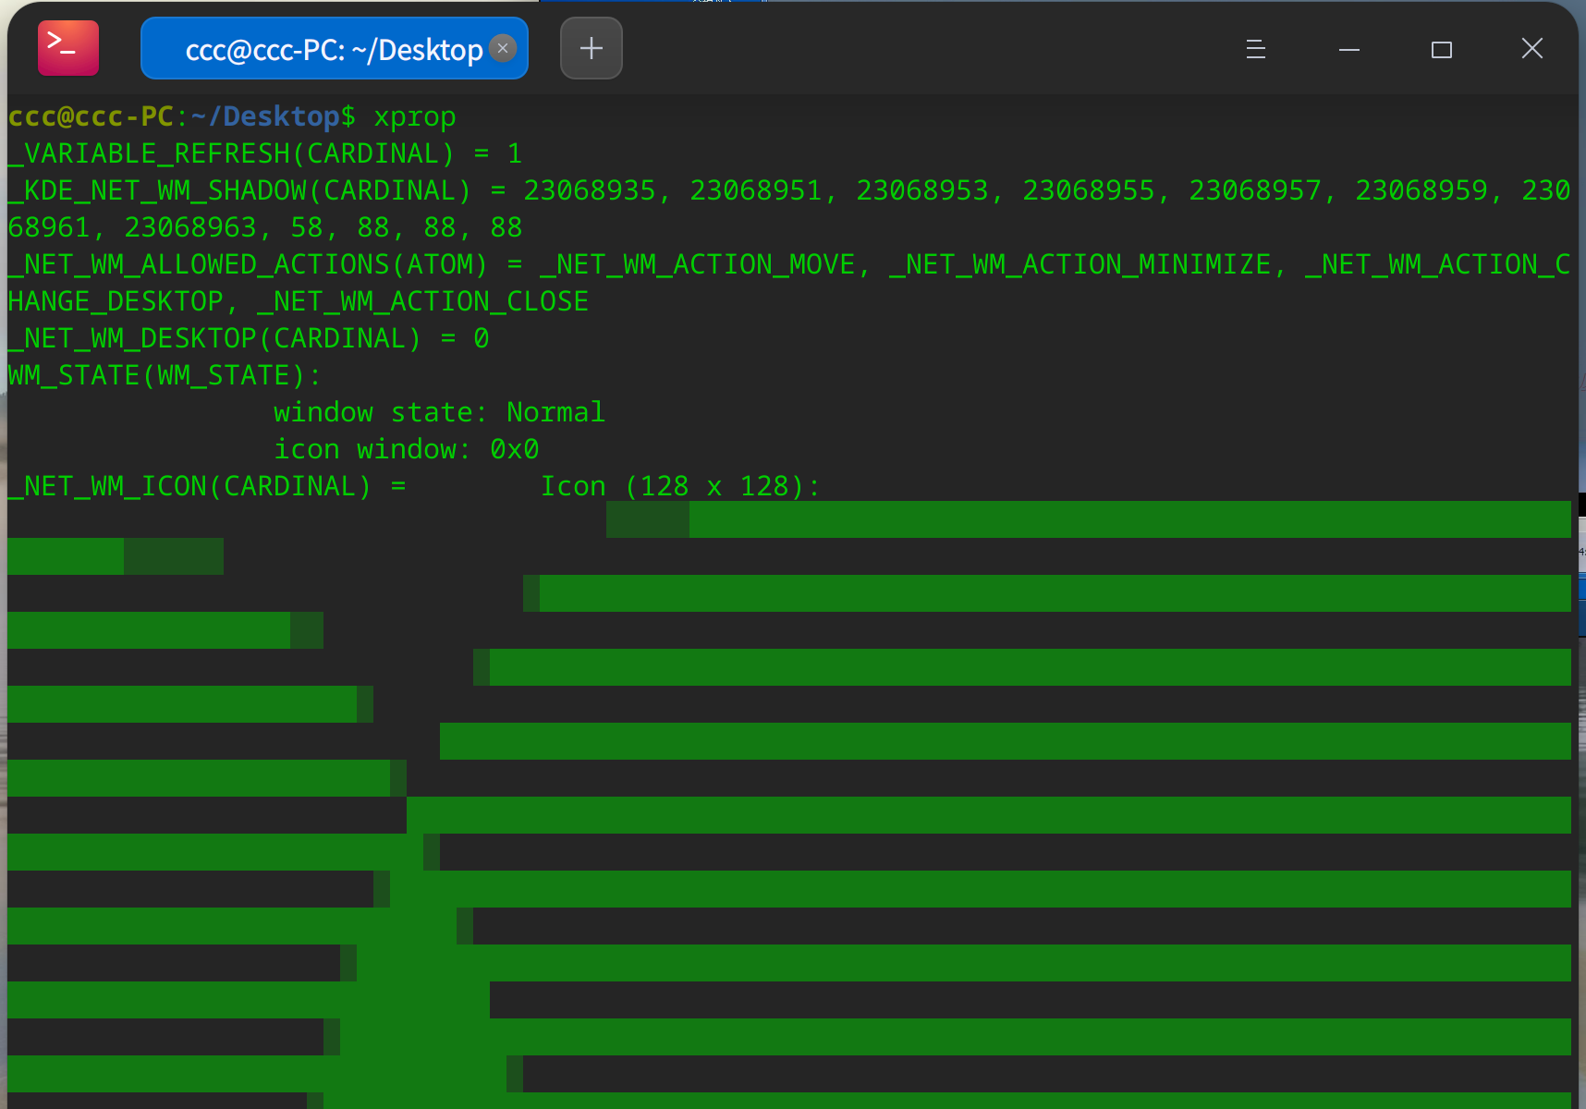Open a new terminal tab with plus
The image size is (1586, 1109).
coord(591,48)
